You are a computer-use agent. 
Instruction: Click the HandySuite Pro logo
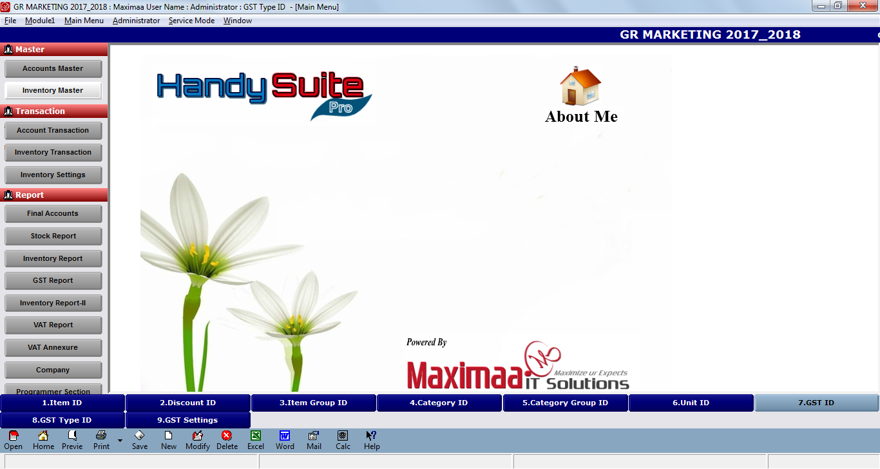pyautogui.click(x=263, y=95)
